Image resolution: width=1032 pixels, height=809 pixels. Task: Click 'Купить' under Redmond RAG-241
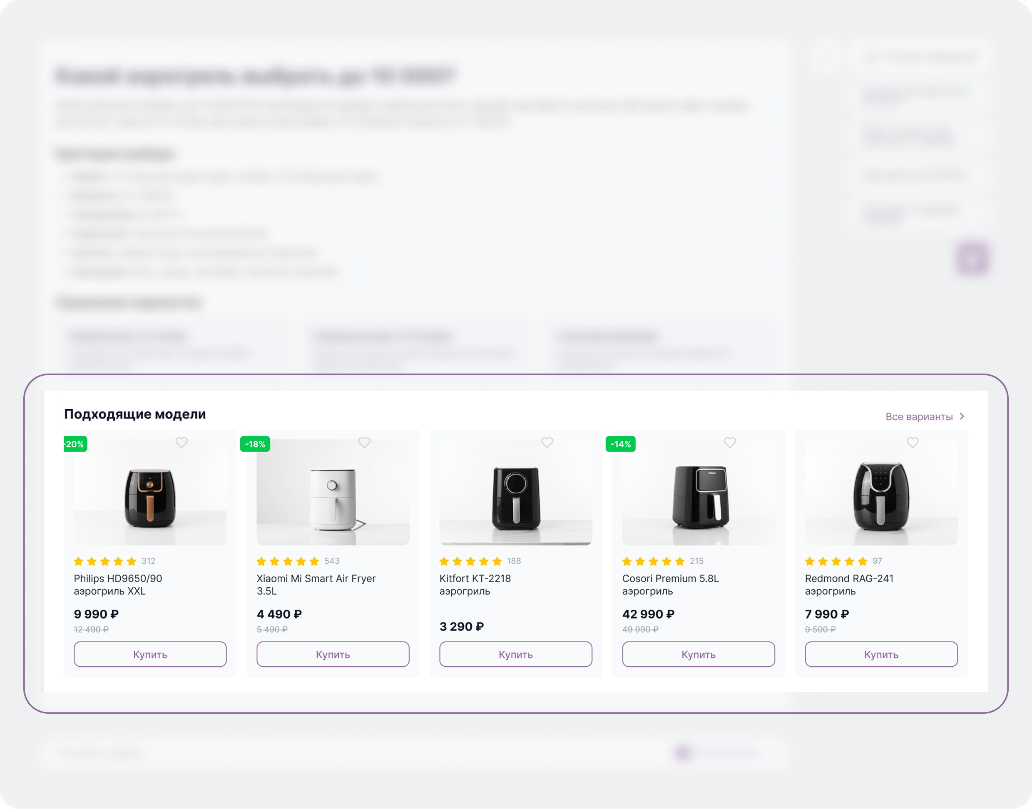coord(881,654)
